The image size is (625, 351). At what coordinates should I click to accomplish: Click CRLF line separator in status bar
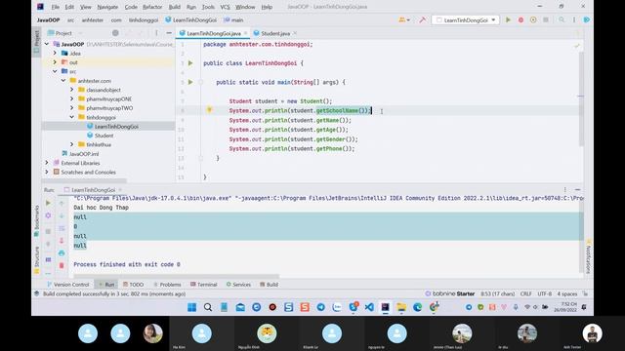(x=525, y=293)
